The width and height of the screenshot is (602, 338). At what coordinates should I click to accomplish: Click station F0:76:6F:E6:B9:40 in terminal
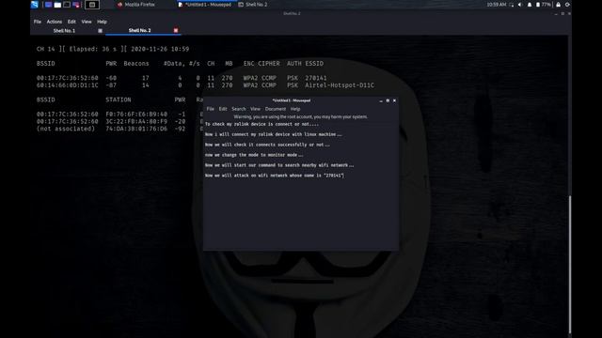tap(136, 115)
